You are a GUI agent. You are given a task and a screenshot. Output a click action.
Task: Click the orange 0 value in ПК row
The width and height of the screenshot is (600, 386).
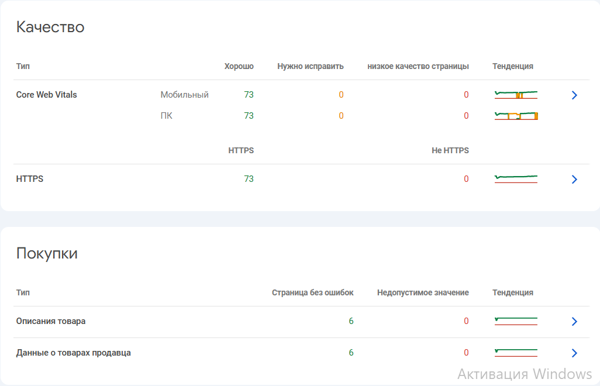click(341, 116)
